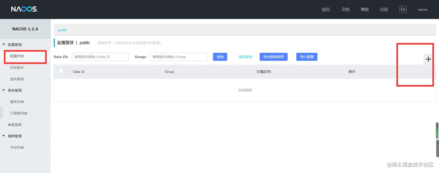Collapse sidebar using left edge handle

(x=1, y=112)
